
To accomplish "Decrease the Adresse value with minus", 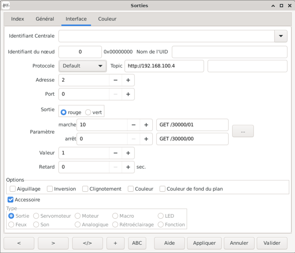I will click(x=115, y=80).
